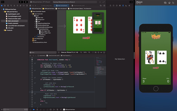
Task: Toggle the inspectors panel on the right
Action: tap(131, 2)
